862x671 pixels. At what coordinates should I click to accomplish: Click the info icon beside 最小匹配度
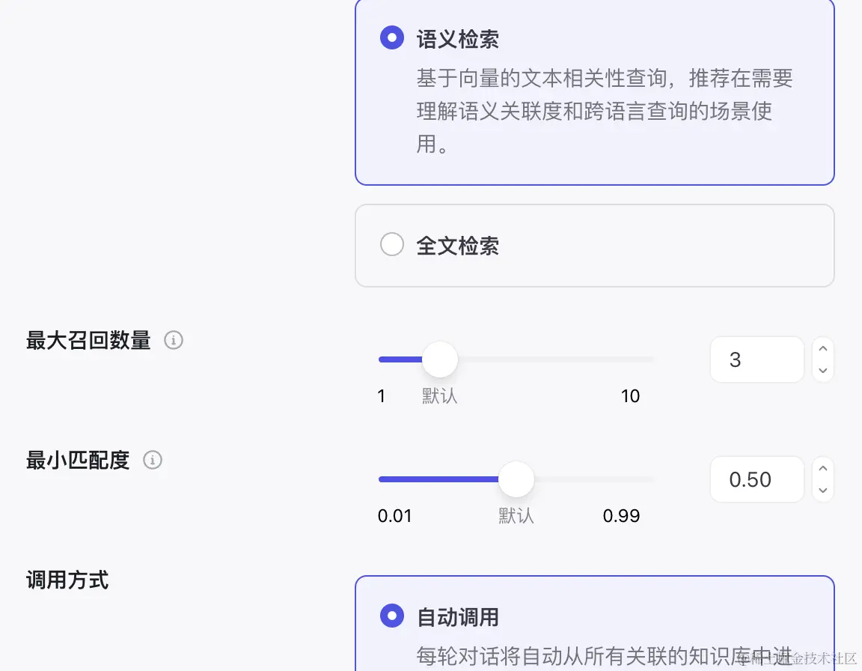152,461
